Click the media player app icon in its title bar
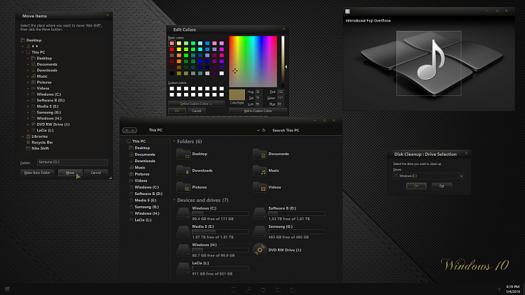Image resolution: width=525 pixels, height=295 pixels. [347, 11]
